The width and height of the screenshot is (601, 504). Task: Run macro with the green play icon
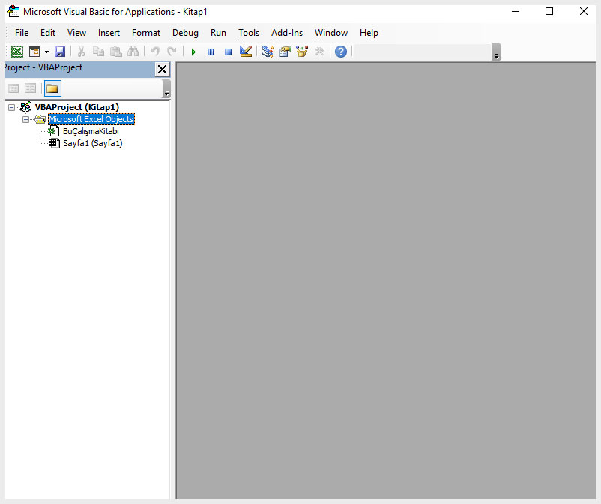point(193,52)
